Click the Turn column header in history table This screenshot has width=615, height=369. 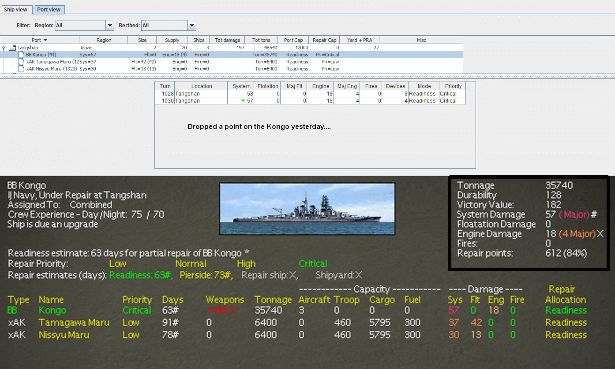tap(165, 86)
